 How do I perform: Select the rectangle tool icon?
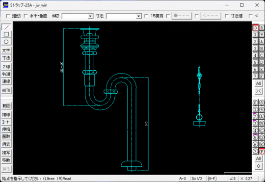(6, 34)
